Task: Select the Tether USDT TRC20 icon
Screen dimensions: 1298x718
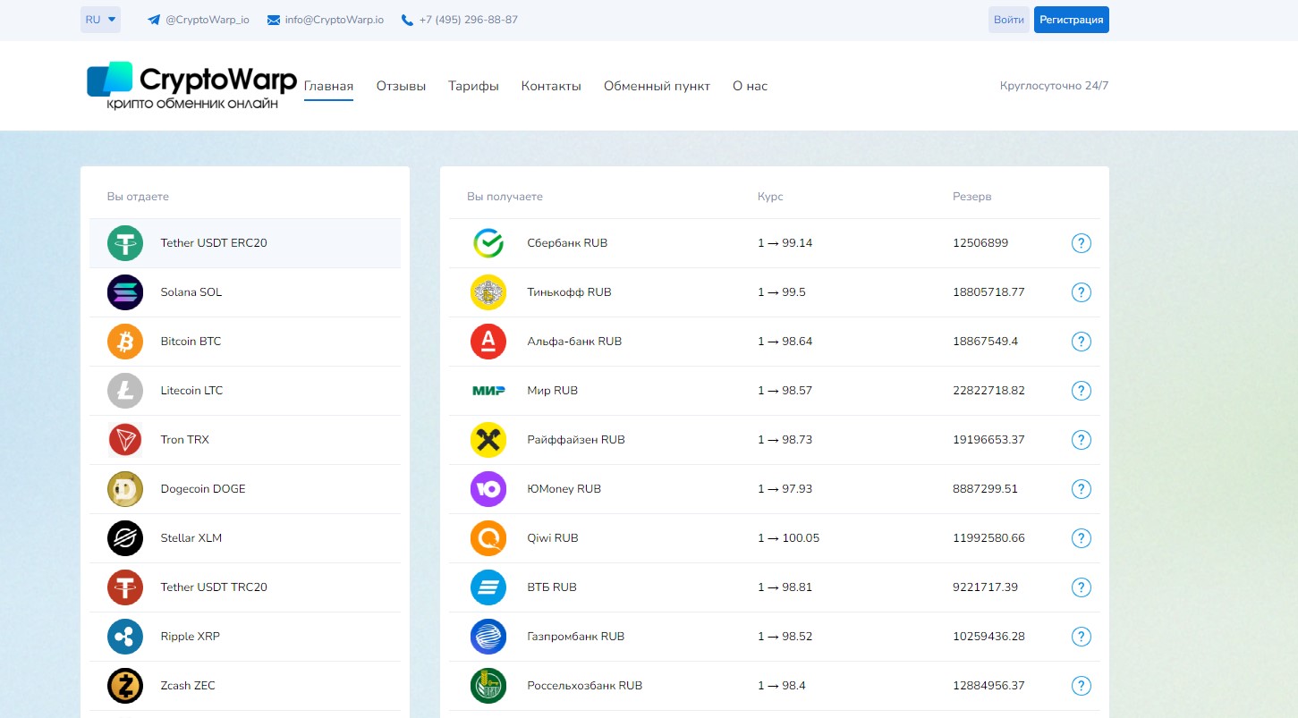Action: tap(125, 587)
